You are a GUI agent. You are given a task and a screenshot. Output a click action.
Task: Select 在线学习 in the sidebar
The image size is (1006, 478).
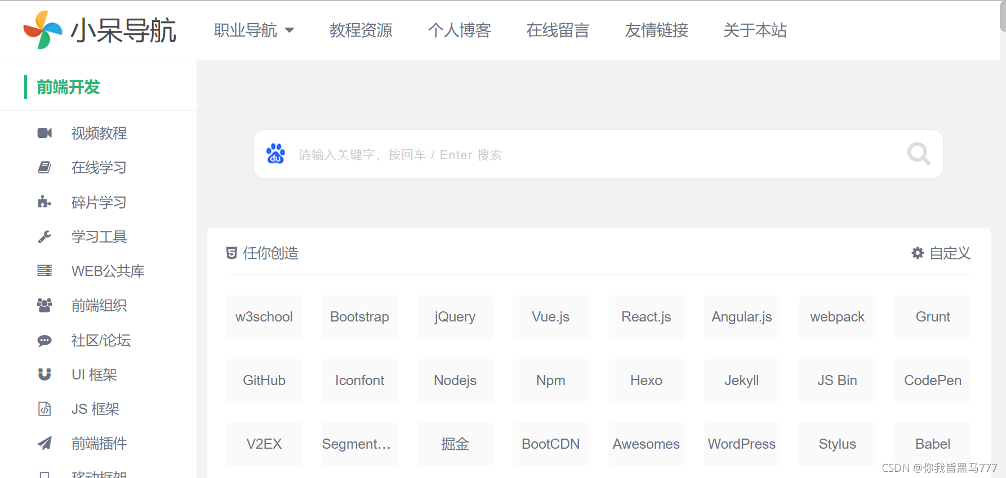pos(99,167)
